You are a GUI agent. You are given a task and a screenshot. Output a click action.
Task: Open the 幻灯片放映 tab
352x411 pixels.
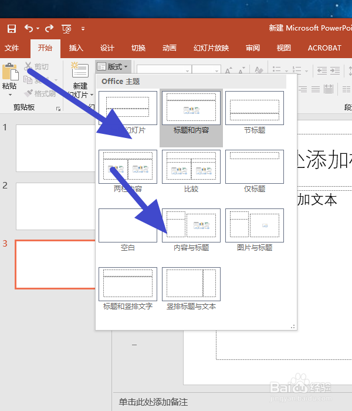[211, 48]
